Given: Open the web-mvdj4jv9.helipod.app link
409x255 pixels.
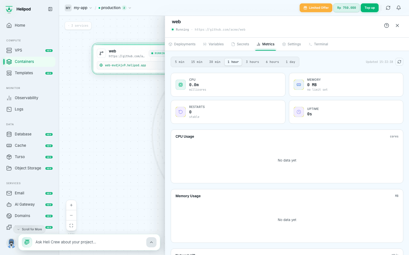Looking at the screenshot, I should click(x=126, y=65).
